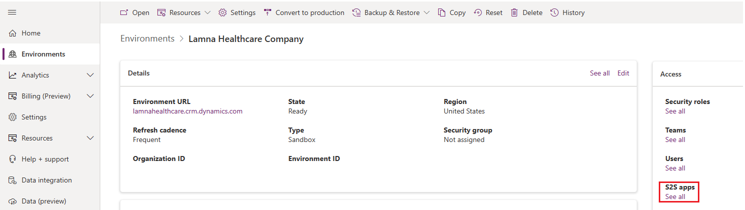Click See all under Security roles

675,111
